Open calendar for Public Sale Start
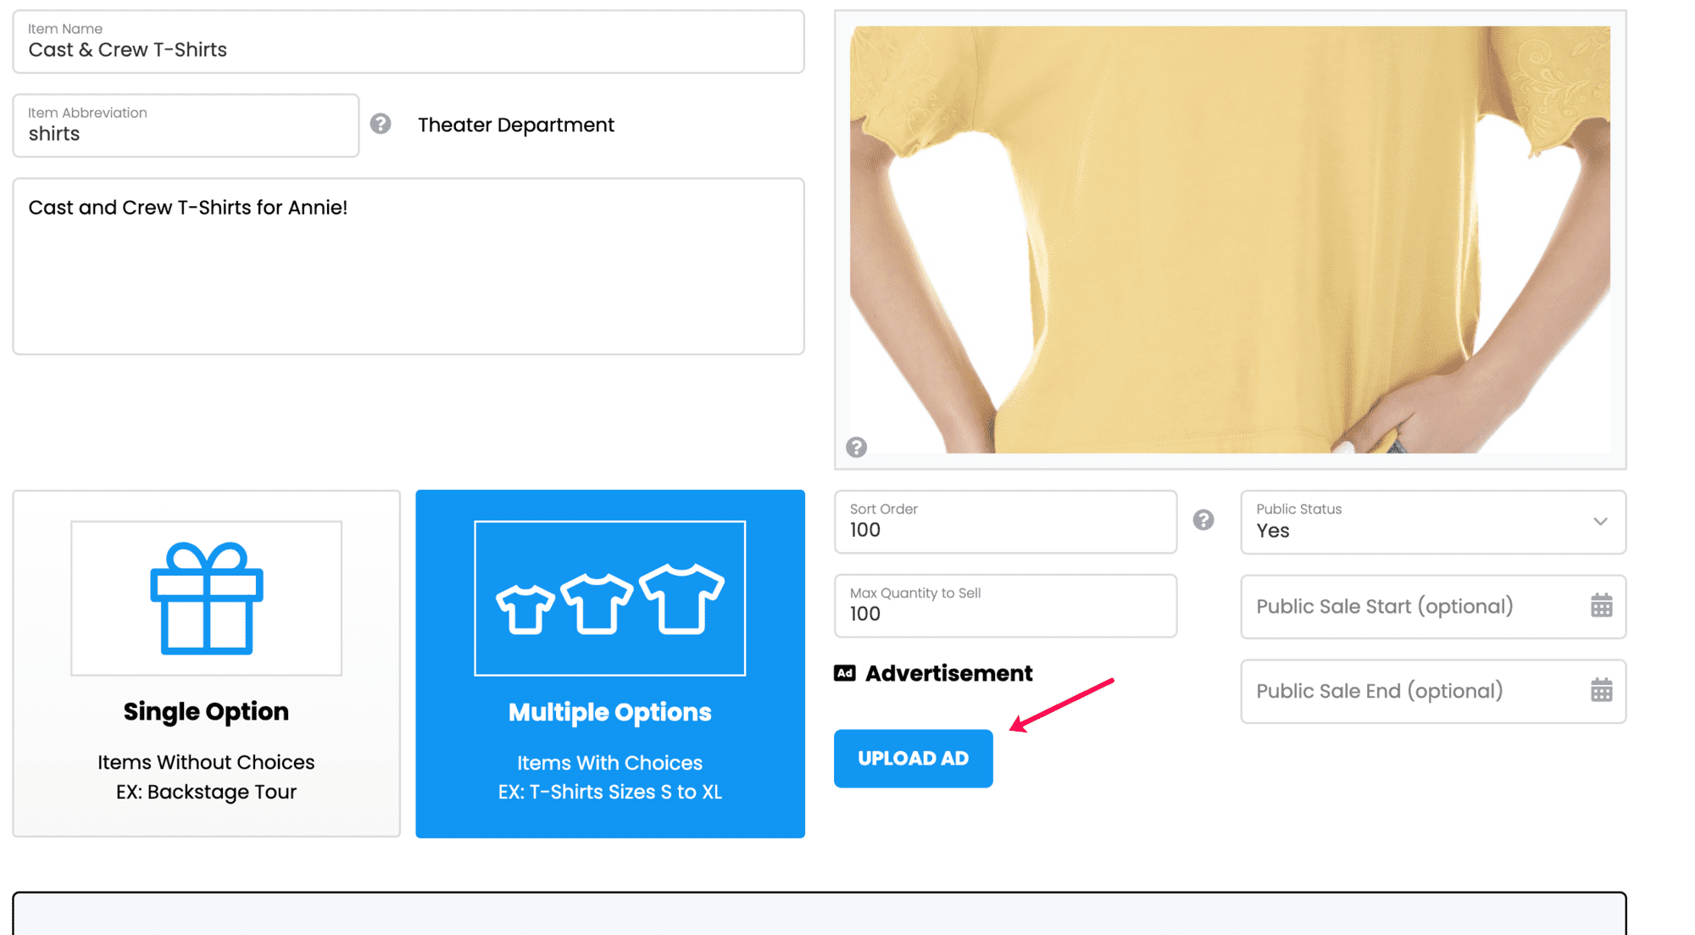Screen dimensions: 1695x935 pyautogui.click(x=1601, y=606)
